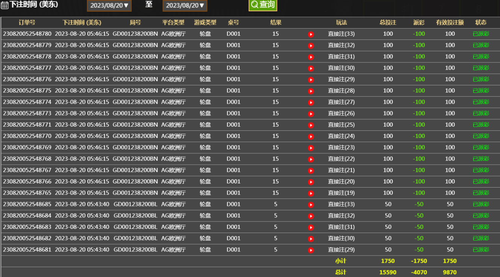Screen dimensions: 500x277
Task: Open the start date dropdown 2023/08/20
Action: pyautogui.click(x=109, y=6)
